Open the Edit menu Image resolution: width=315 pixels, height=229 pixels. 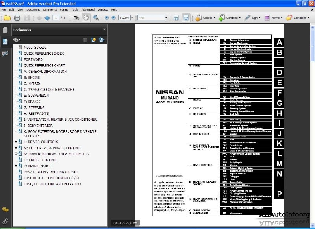tap(12, 9)
